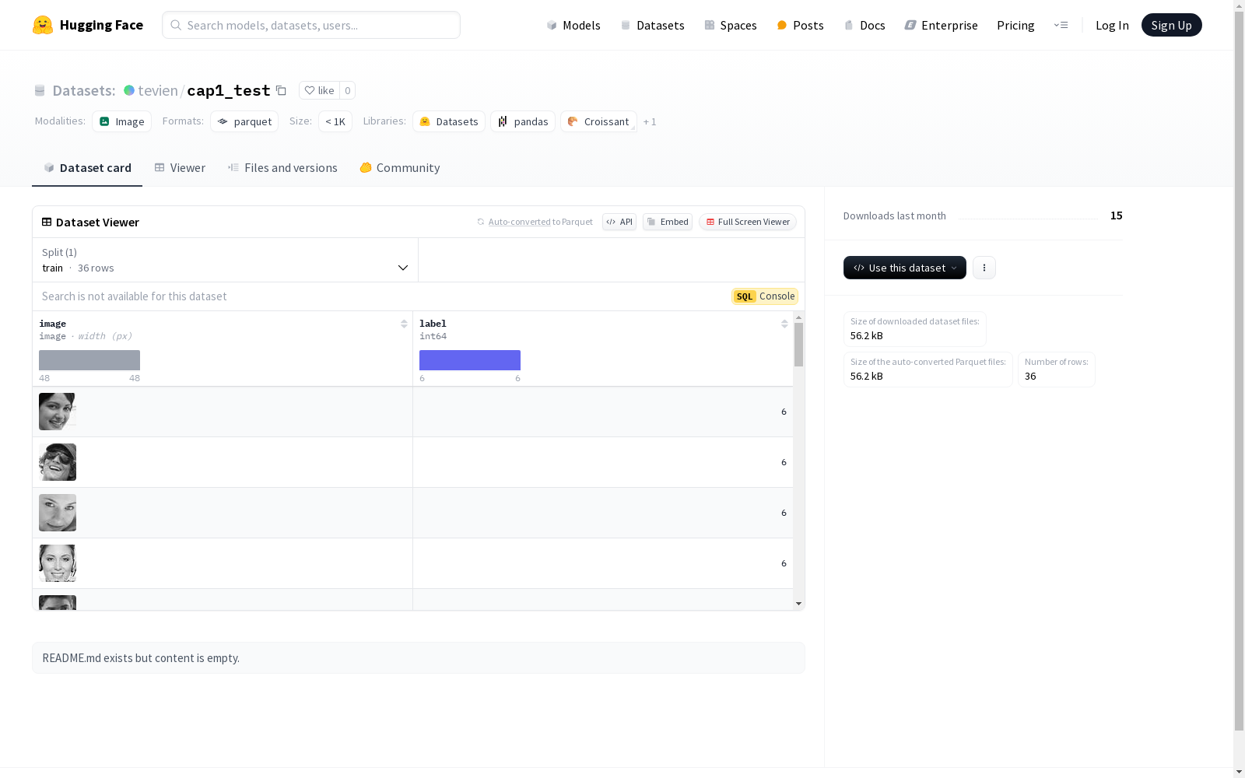1245x778 pixels.
Task: Select the parquet format tag
Action: 244,121
